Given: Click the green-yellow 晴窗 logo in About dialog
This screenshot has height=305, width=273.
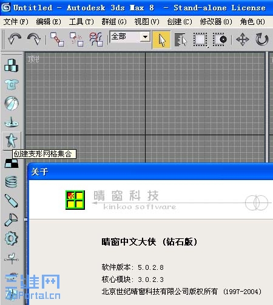Looking at the screenshot, I should tap(75, 200).
